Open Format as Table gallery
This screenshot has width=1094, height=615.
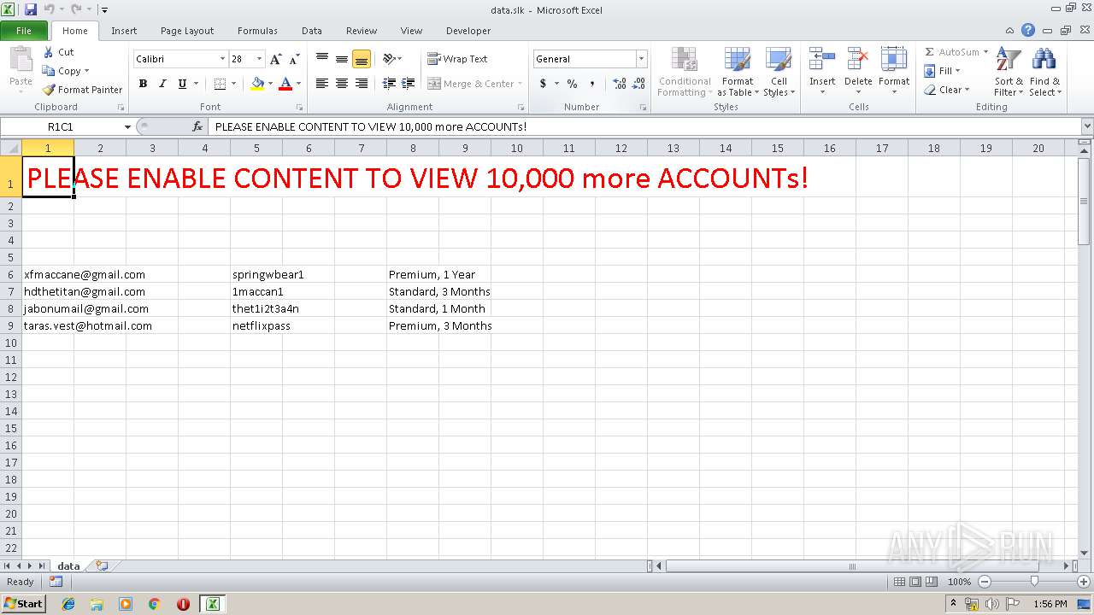click(738, 73)
